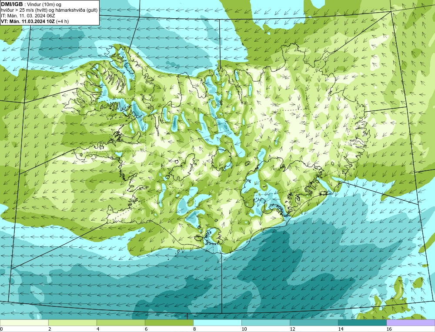Click the 6–8 m/s olive green swatch
The width and height of the screenshot is (435, 332).
click(169, 322)
